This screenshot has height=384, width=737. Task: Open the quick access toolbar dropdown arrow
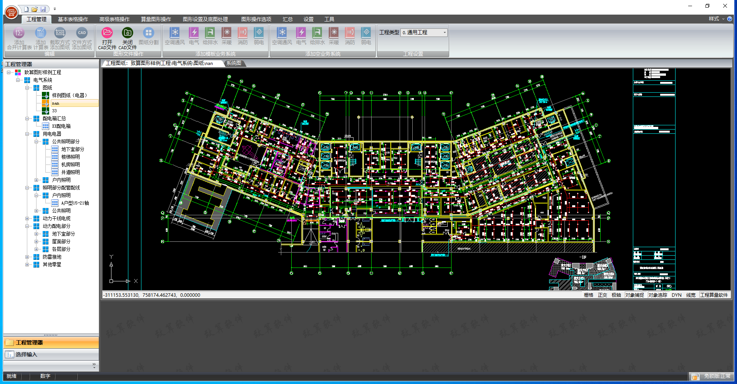tap(55, 9)
